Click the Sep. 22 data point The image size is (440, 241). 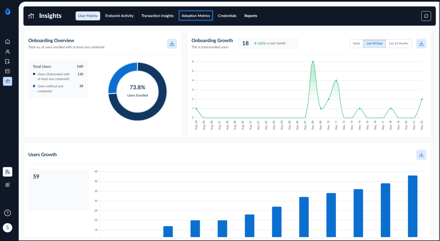[422, 99]
